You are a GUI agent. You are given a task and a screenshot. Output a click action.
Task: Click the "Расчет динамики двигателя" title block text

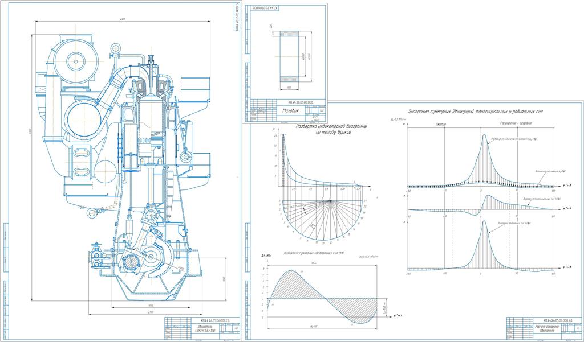coord(547,328)
